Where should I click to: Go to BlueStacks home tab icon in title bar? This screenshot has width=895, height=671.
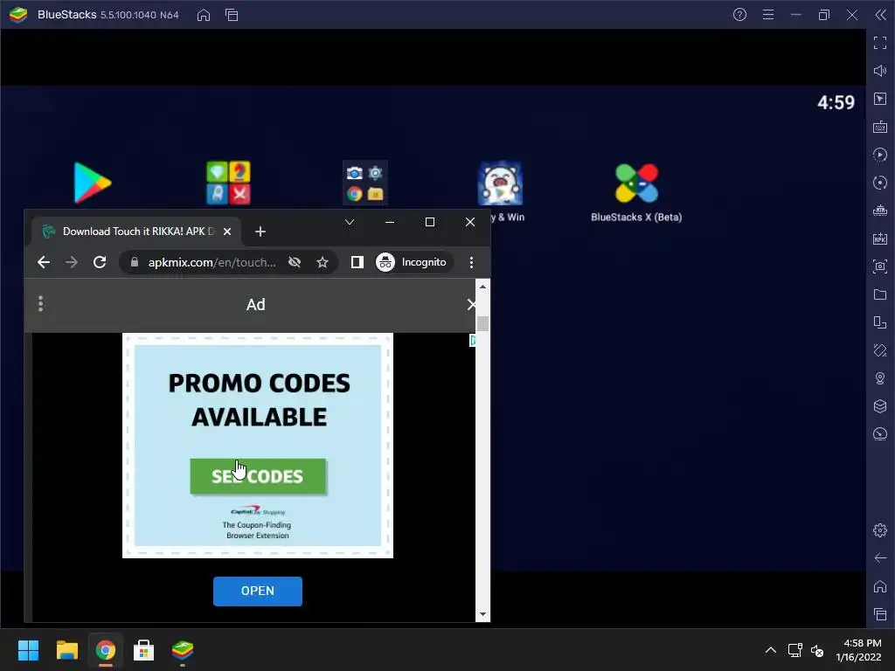click(203, 15)
